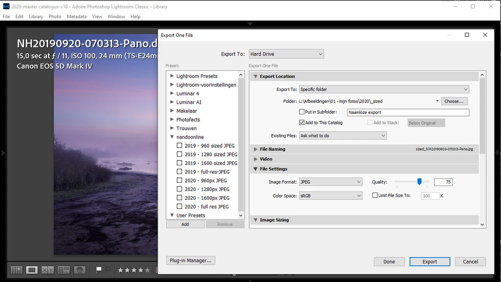
Task: Collapse nandoonline preset group
Action: pyautogui.click(x=172, y=137)
